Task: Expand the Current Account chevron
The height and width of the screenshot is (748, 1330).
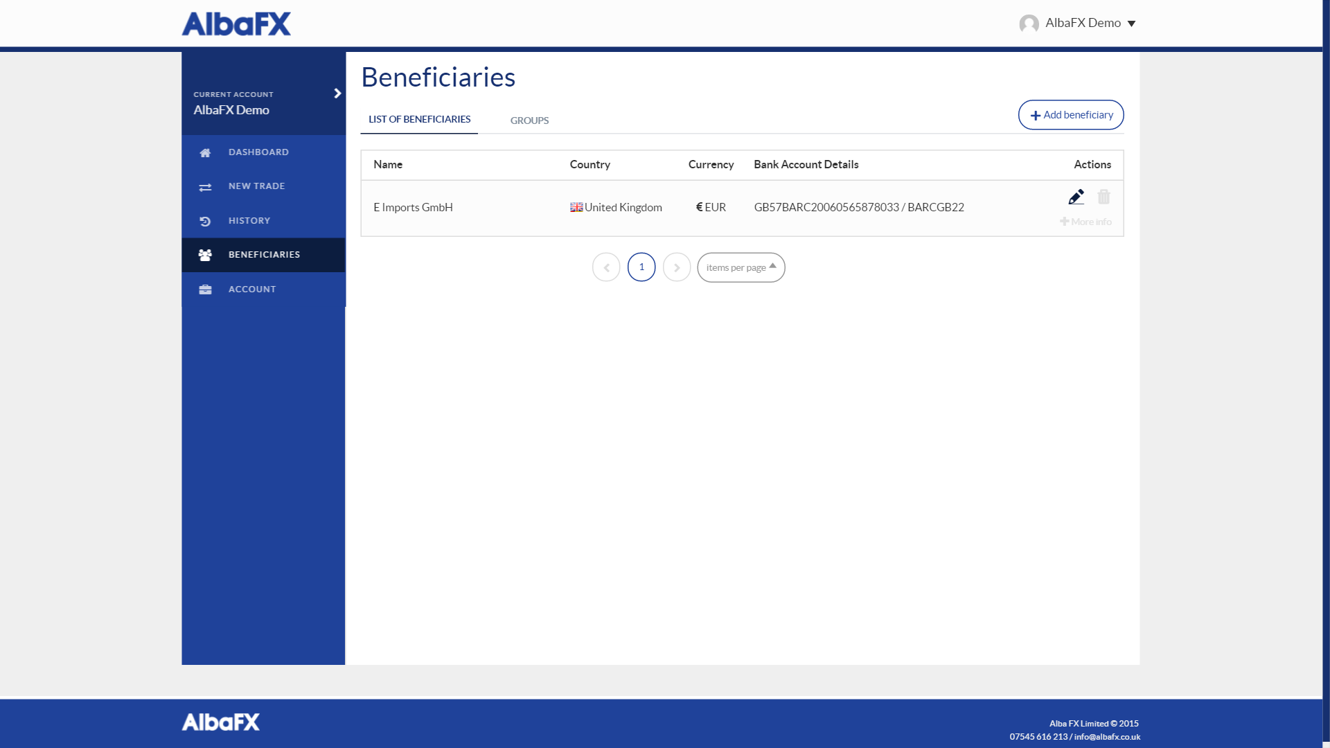Action: click(337, 93)
